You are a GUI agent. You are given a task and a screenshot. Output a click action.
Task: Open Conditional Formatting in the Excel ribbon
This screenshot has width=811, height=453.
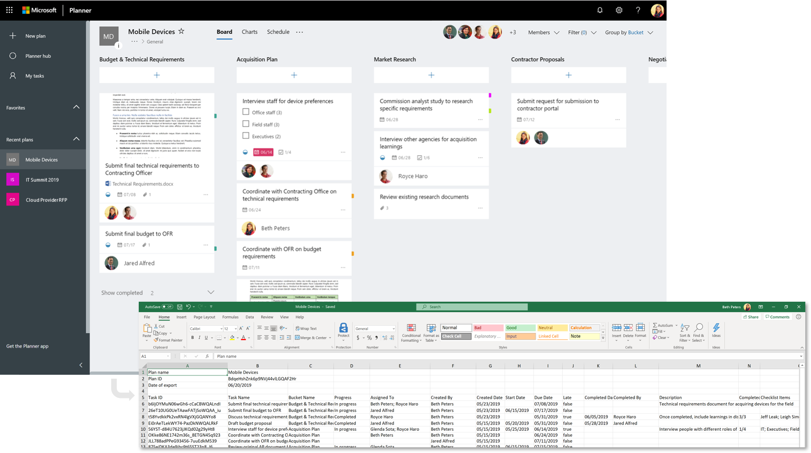(x=411, y=333)
